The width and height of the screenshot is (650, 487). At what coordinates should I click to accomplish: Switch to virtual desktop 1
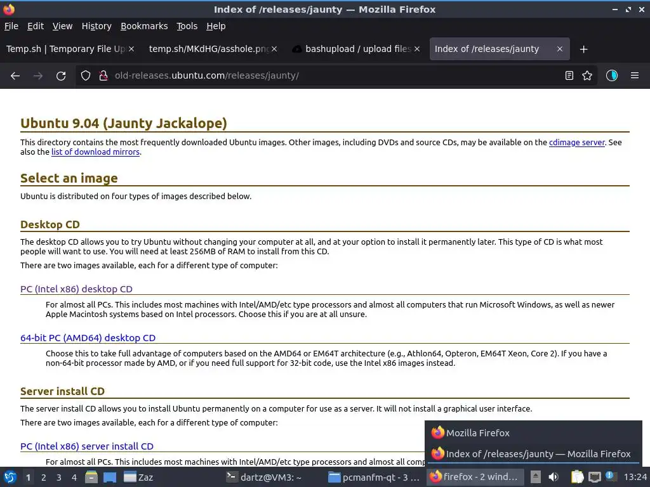(28, 477)
